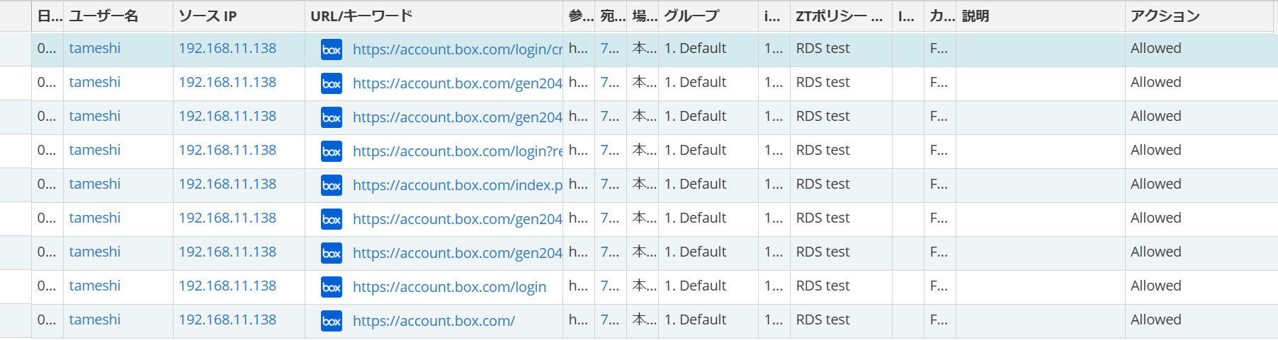This screenshot has width=1278, height=340.
Task: Select RDS test in the login/cr row
Action: click(x=822, y=48)
